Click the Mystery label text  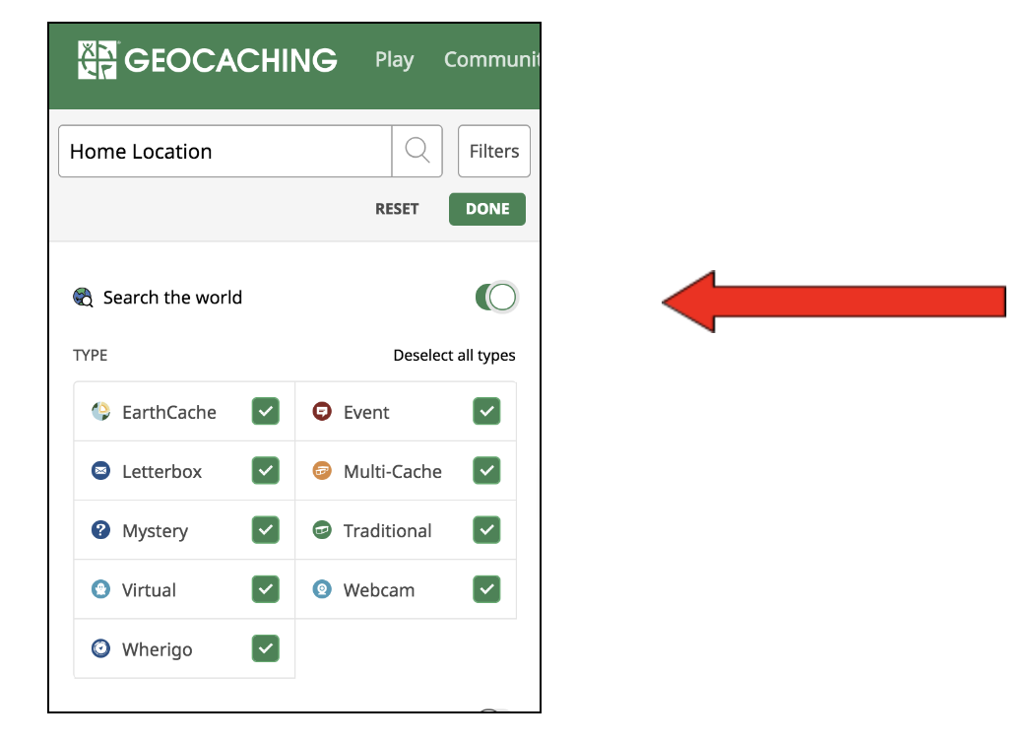(155, 531)
